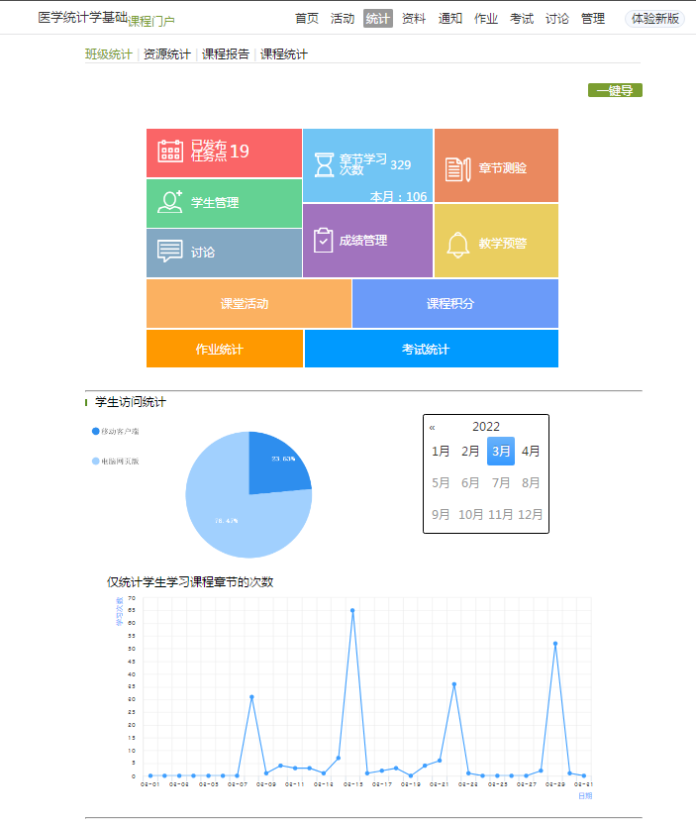Toggle 电脑网页版 legend color dot
This screenshot has height=822, width=696.
tap(95, 462)
